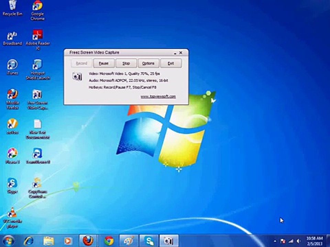Switch to Paint on the taskbar
The width and height of the screenshot is (330, 247).
point(129,241)
